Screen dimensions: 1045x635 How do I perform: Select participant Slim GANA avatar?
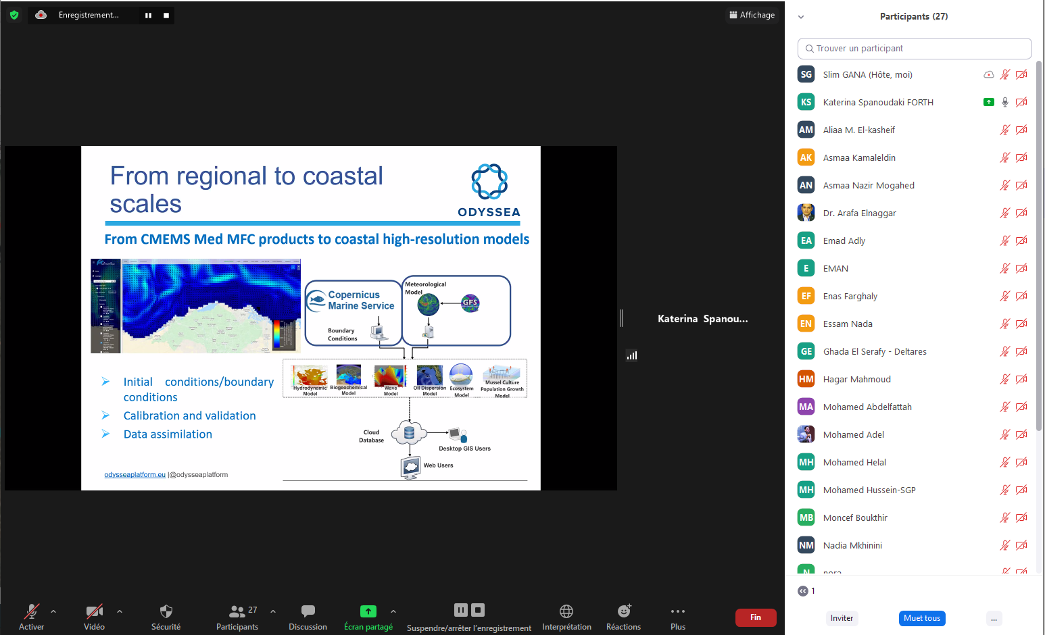click(806, 74)
